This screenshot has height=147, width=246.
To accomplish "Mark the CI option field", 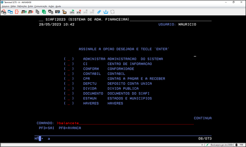I will 69,64.
